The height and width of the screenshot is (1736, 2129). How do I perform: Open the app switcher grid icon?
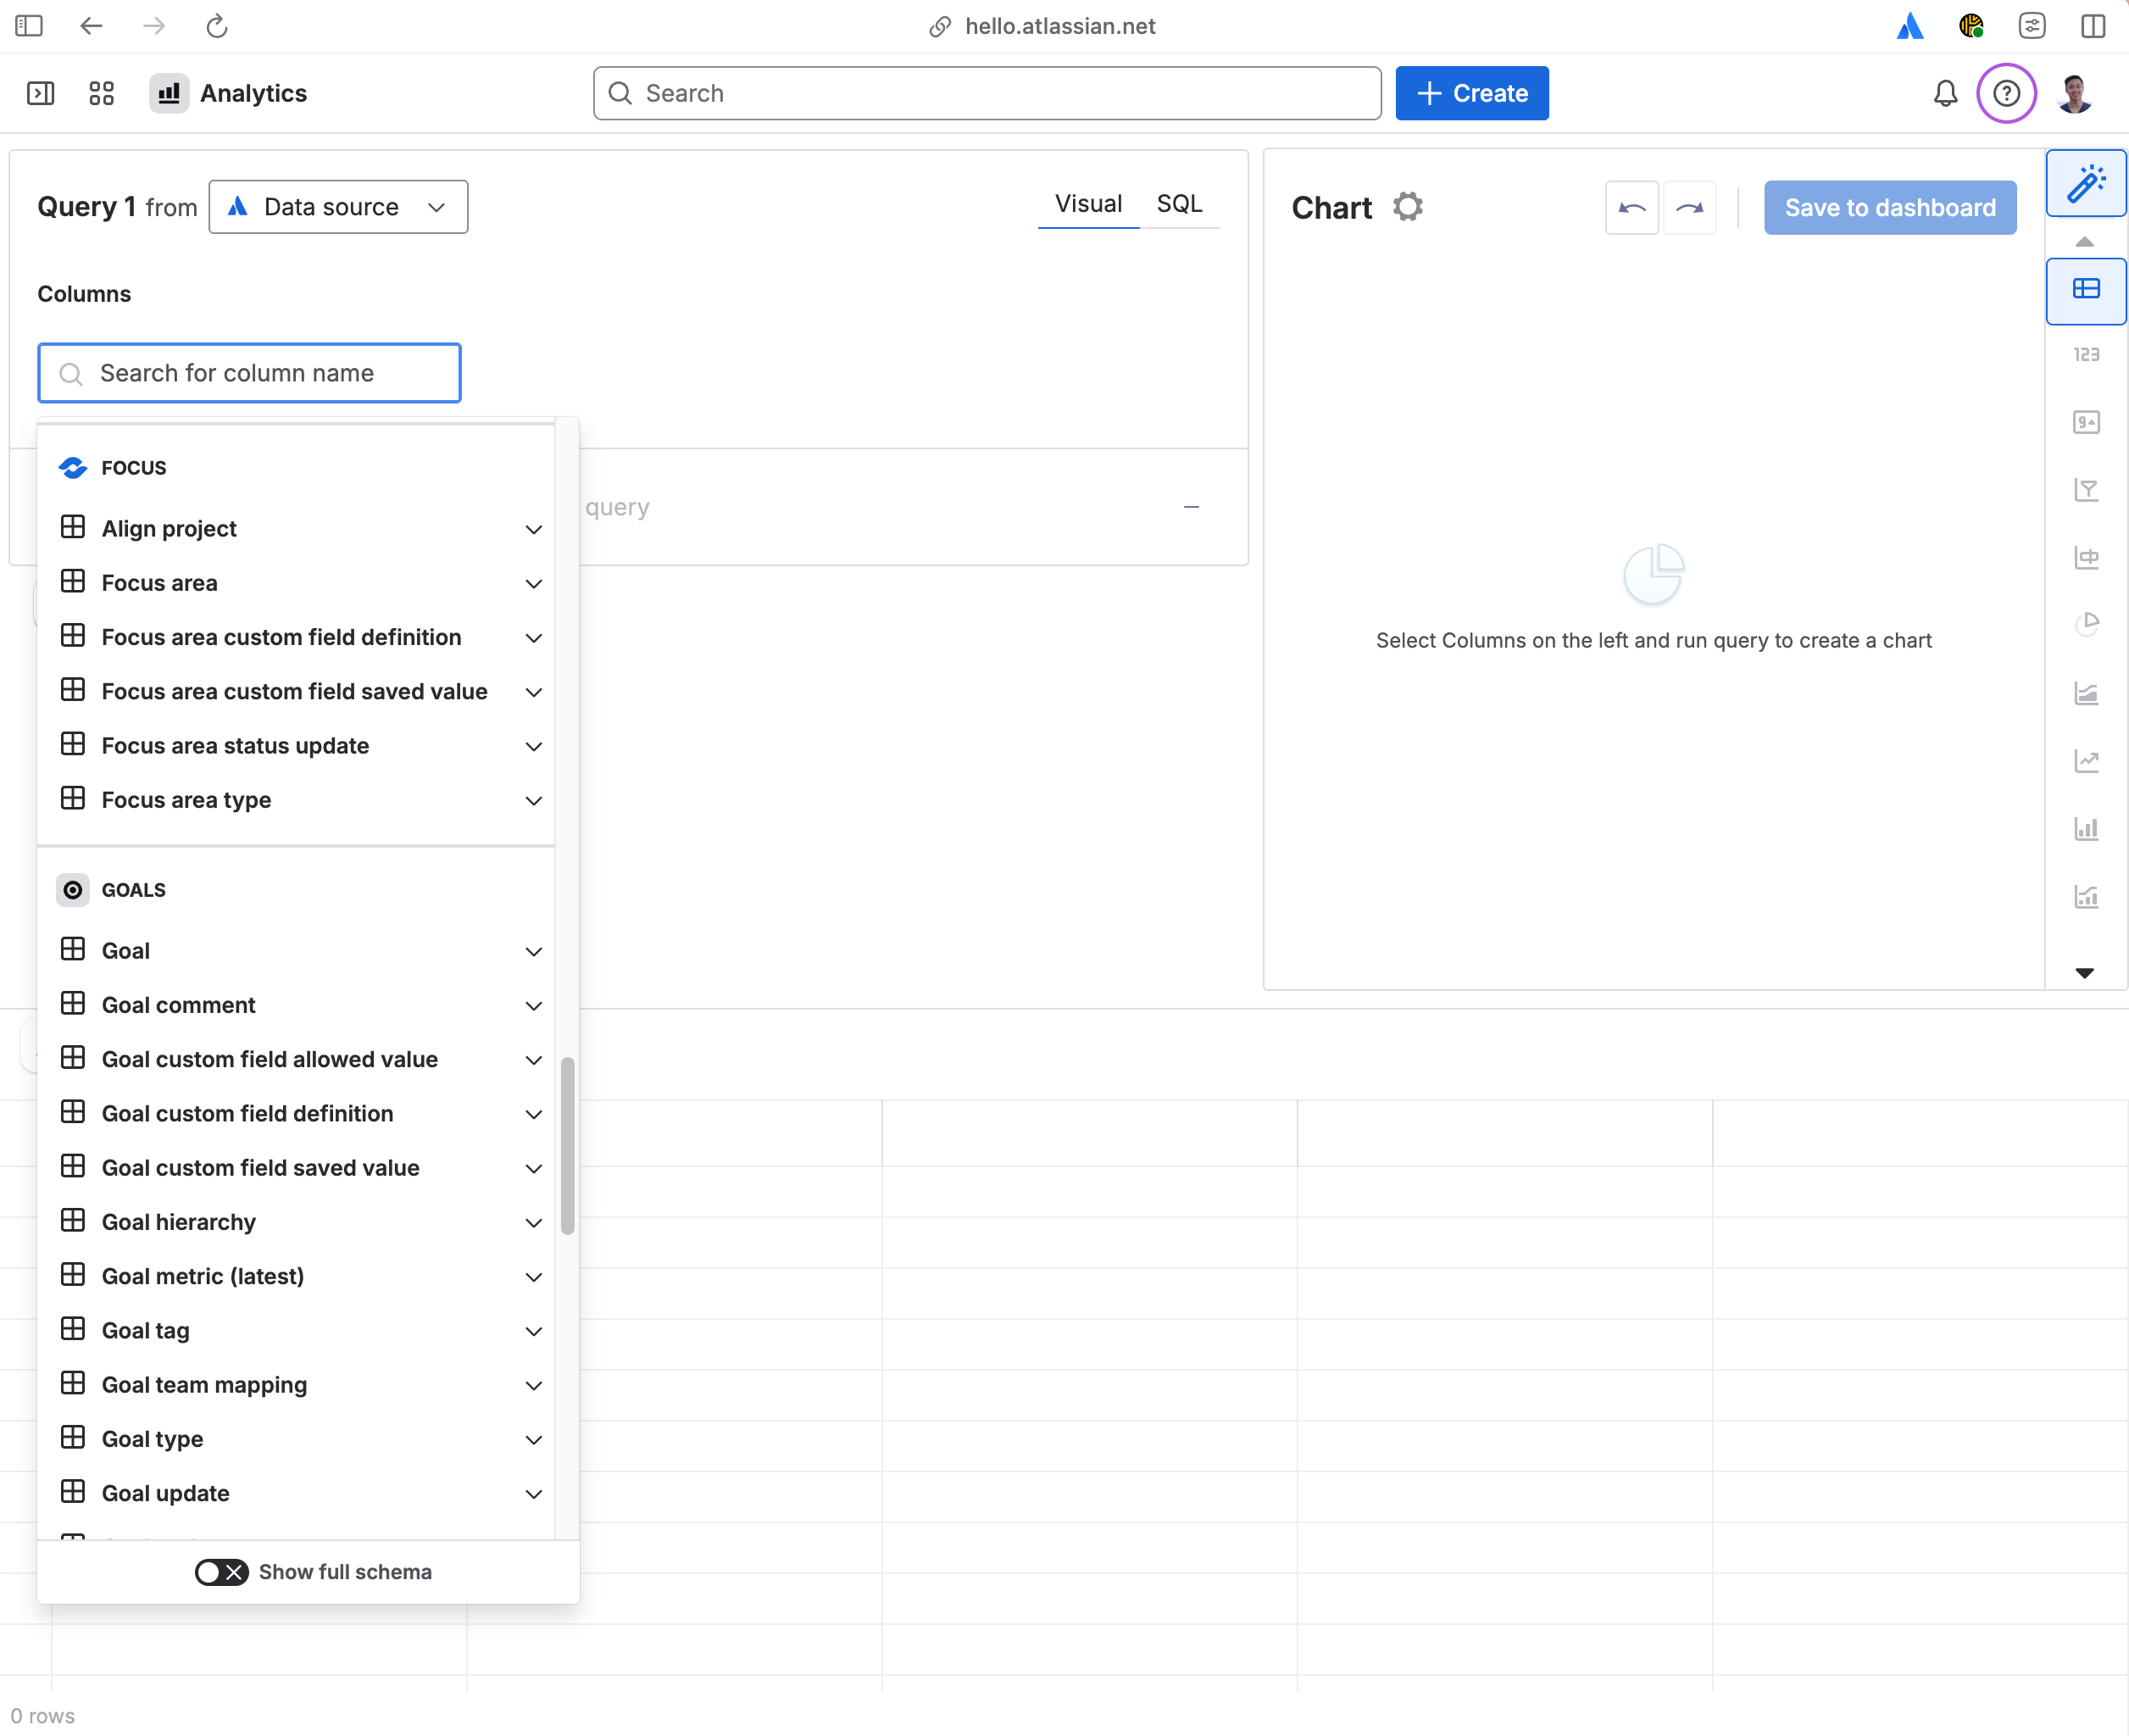pos(101,93)
